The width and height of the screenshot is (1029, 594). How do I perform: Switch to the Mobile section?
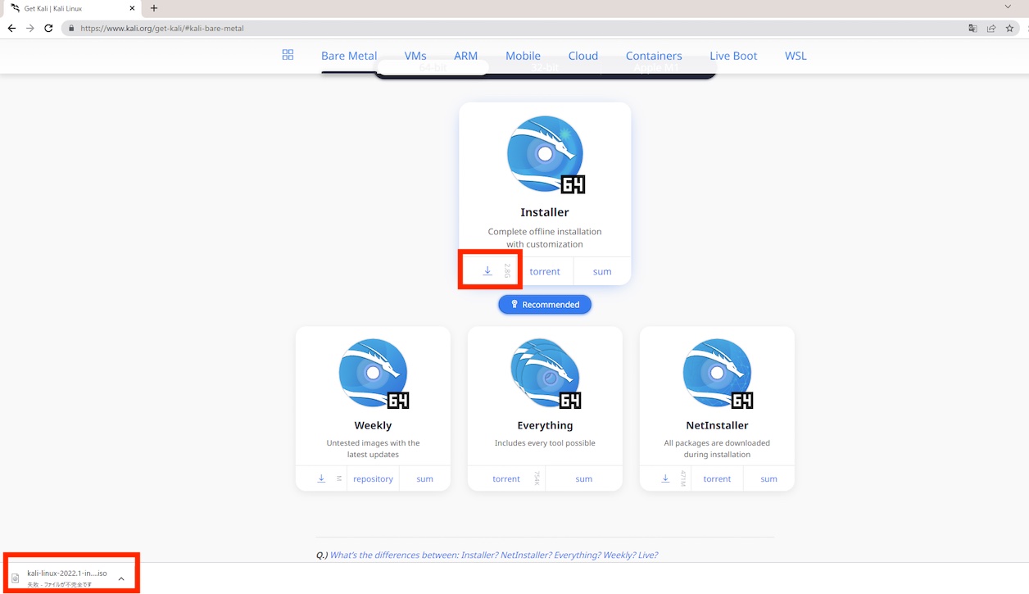523,56
